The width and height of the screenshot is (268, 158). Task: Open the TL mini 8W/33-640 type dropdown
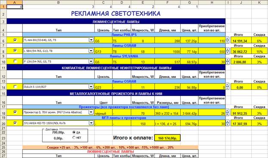coord(91,40)
